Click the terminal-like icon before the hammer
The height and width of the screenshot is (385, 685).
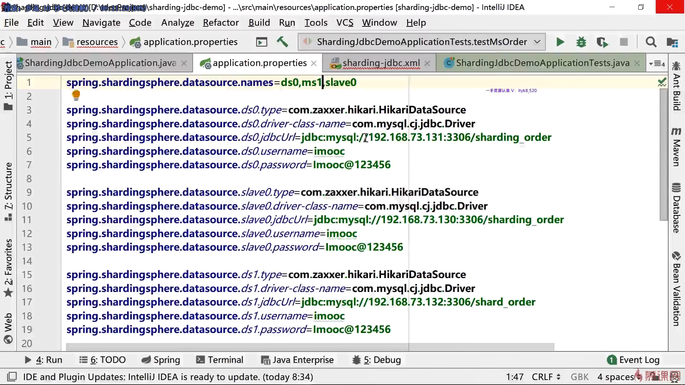pos(262,42)
